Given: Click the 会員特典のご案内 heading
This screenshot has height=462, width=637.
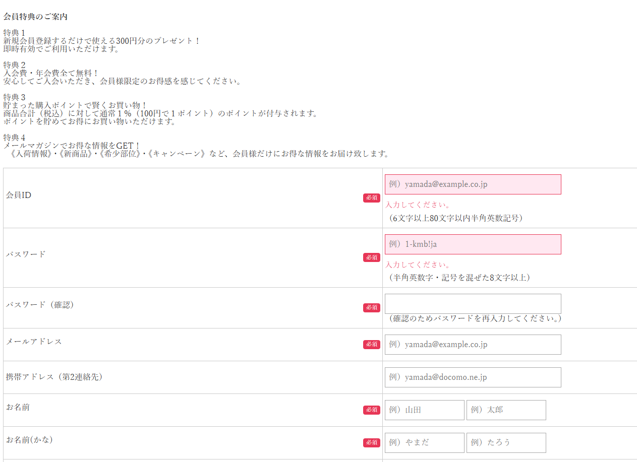Looking at the screenshot, I should click(35, 17).
